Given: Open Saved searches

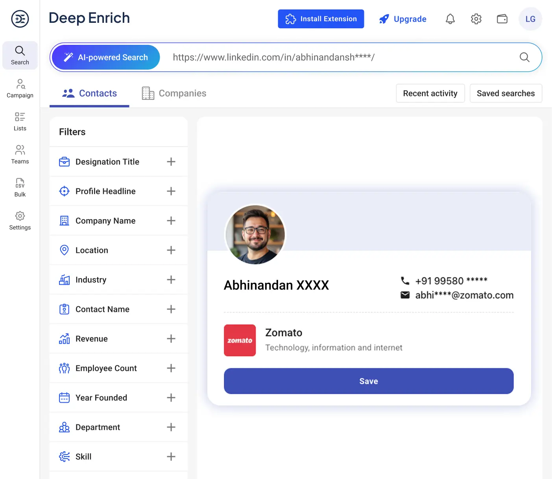Looking at the screenshot, I should click(506, 93).
